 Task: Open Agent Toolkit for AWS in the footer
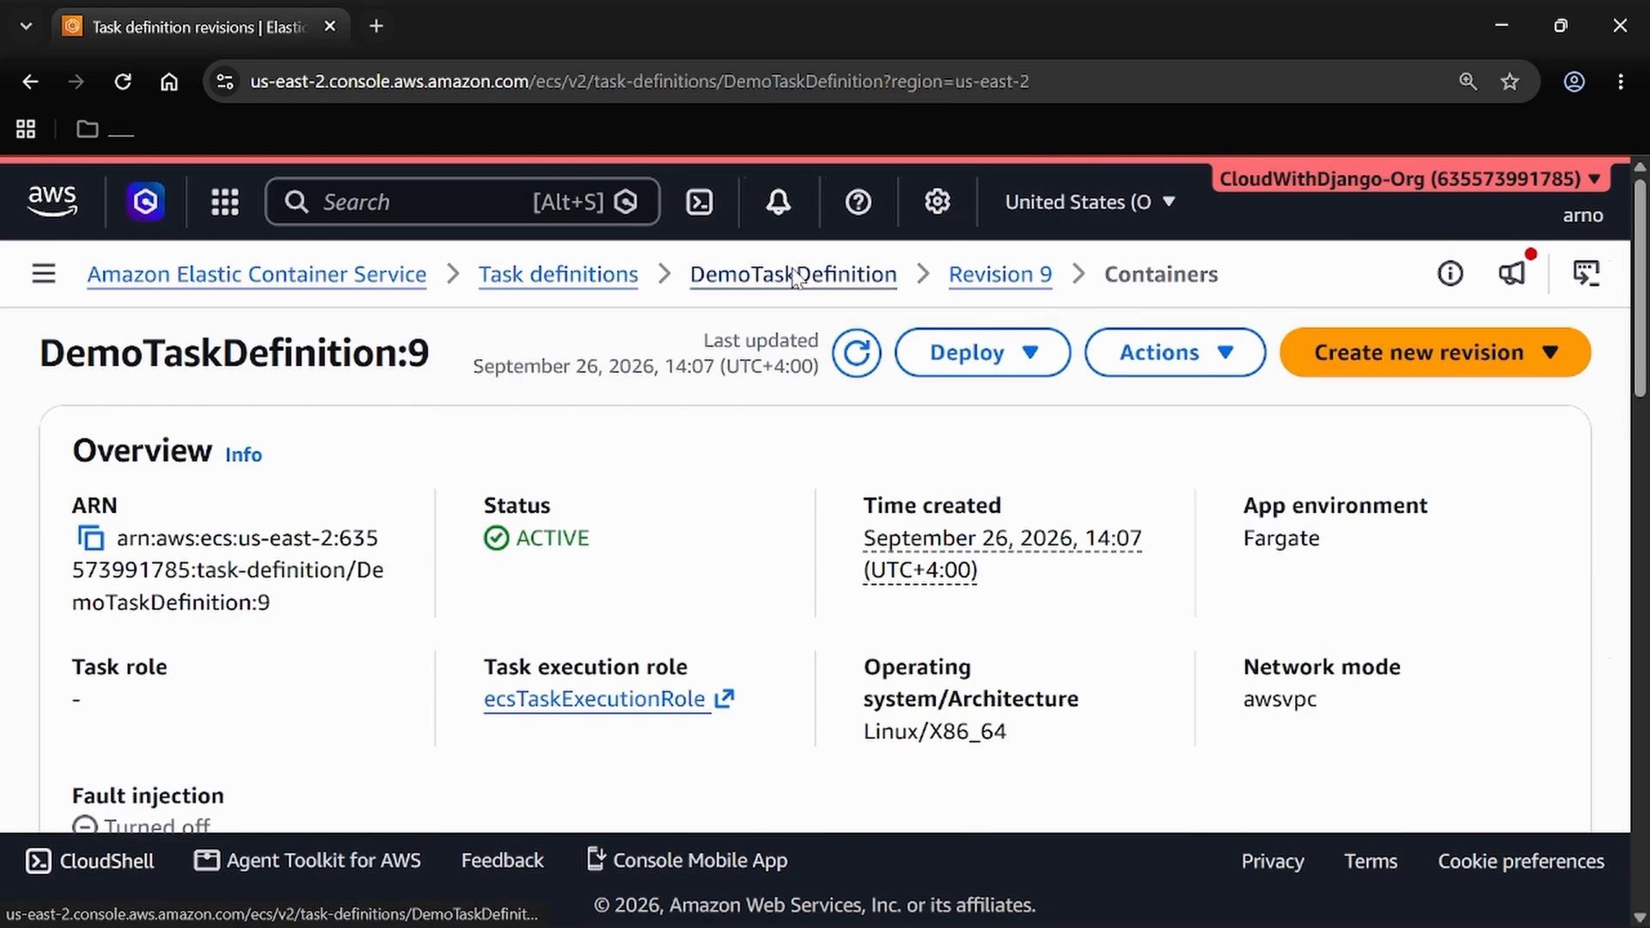tap(308, 861)
